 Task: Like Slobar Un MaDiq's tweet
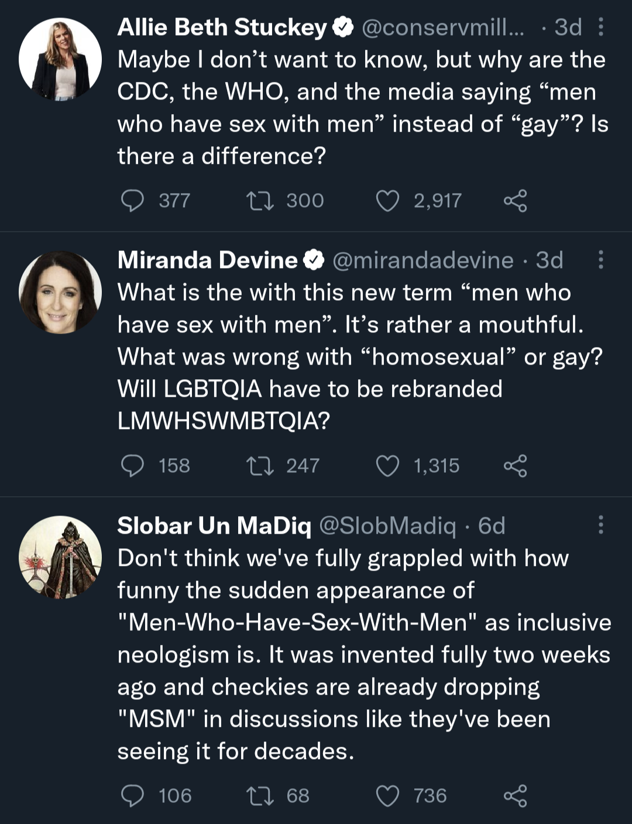(387, 796)
